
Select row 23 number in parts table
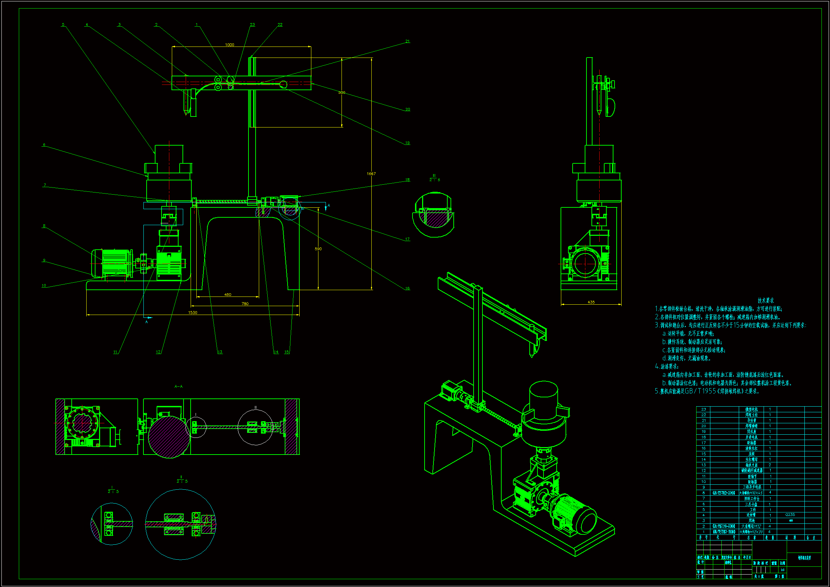(x=704, y=409)
